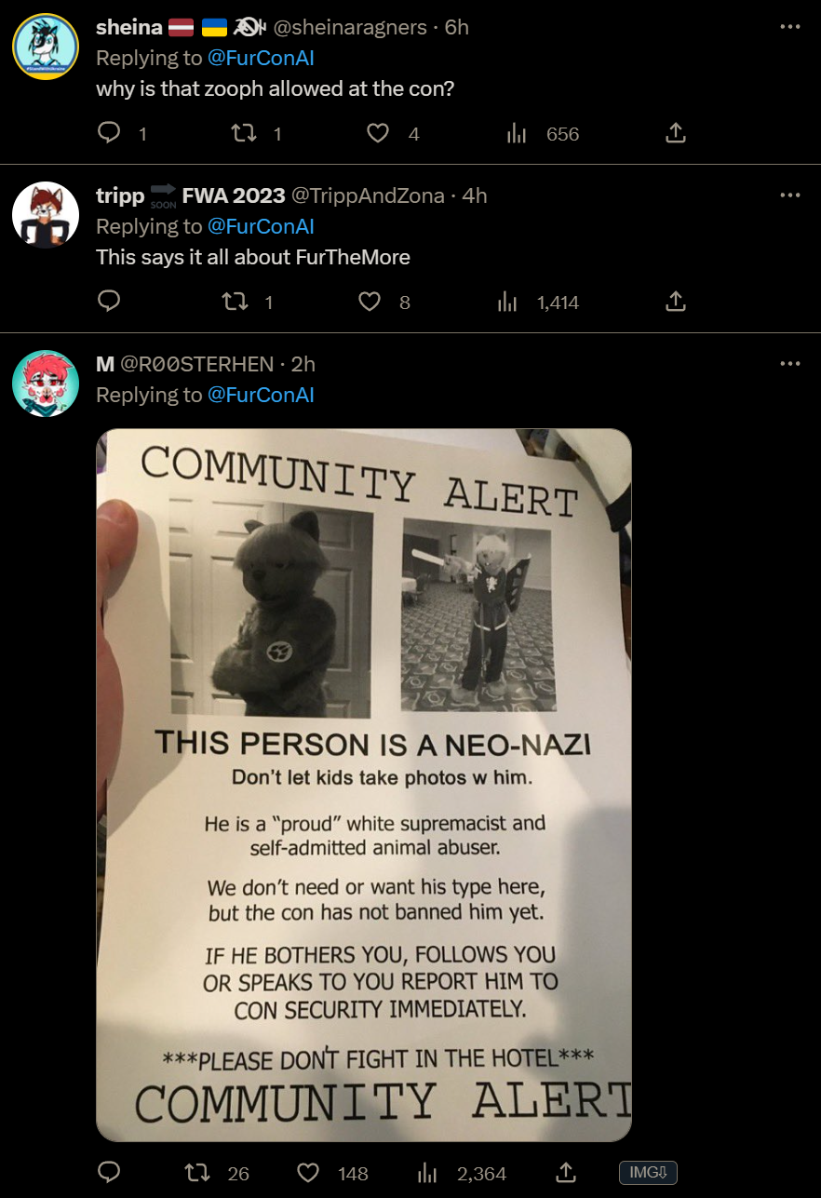Open more options on tripp's tweet

coord(790,195)
